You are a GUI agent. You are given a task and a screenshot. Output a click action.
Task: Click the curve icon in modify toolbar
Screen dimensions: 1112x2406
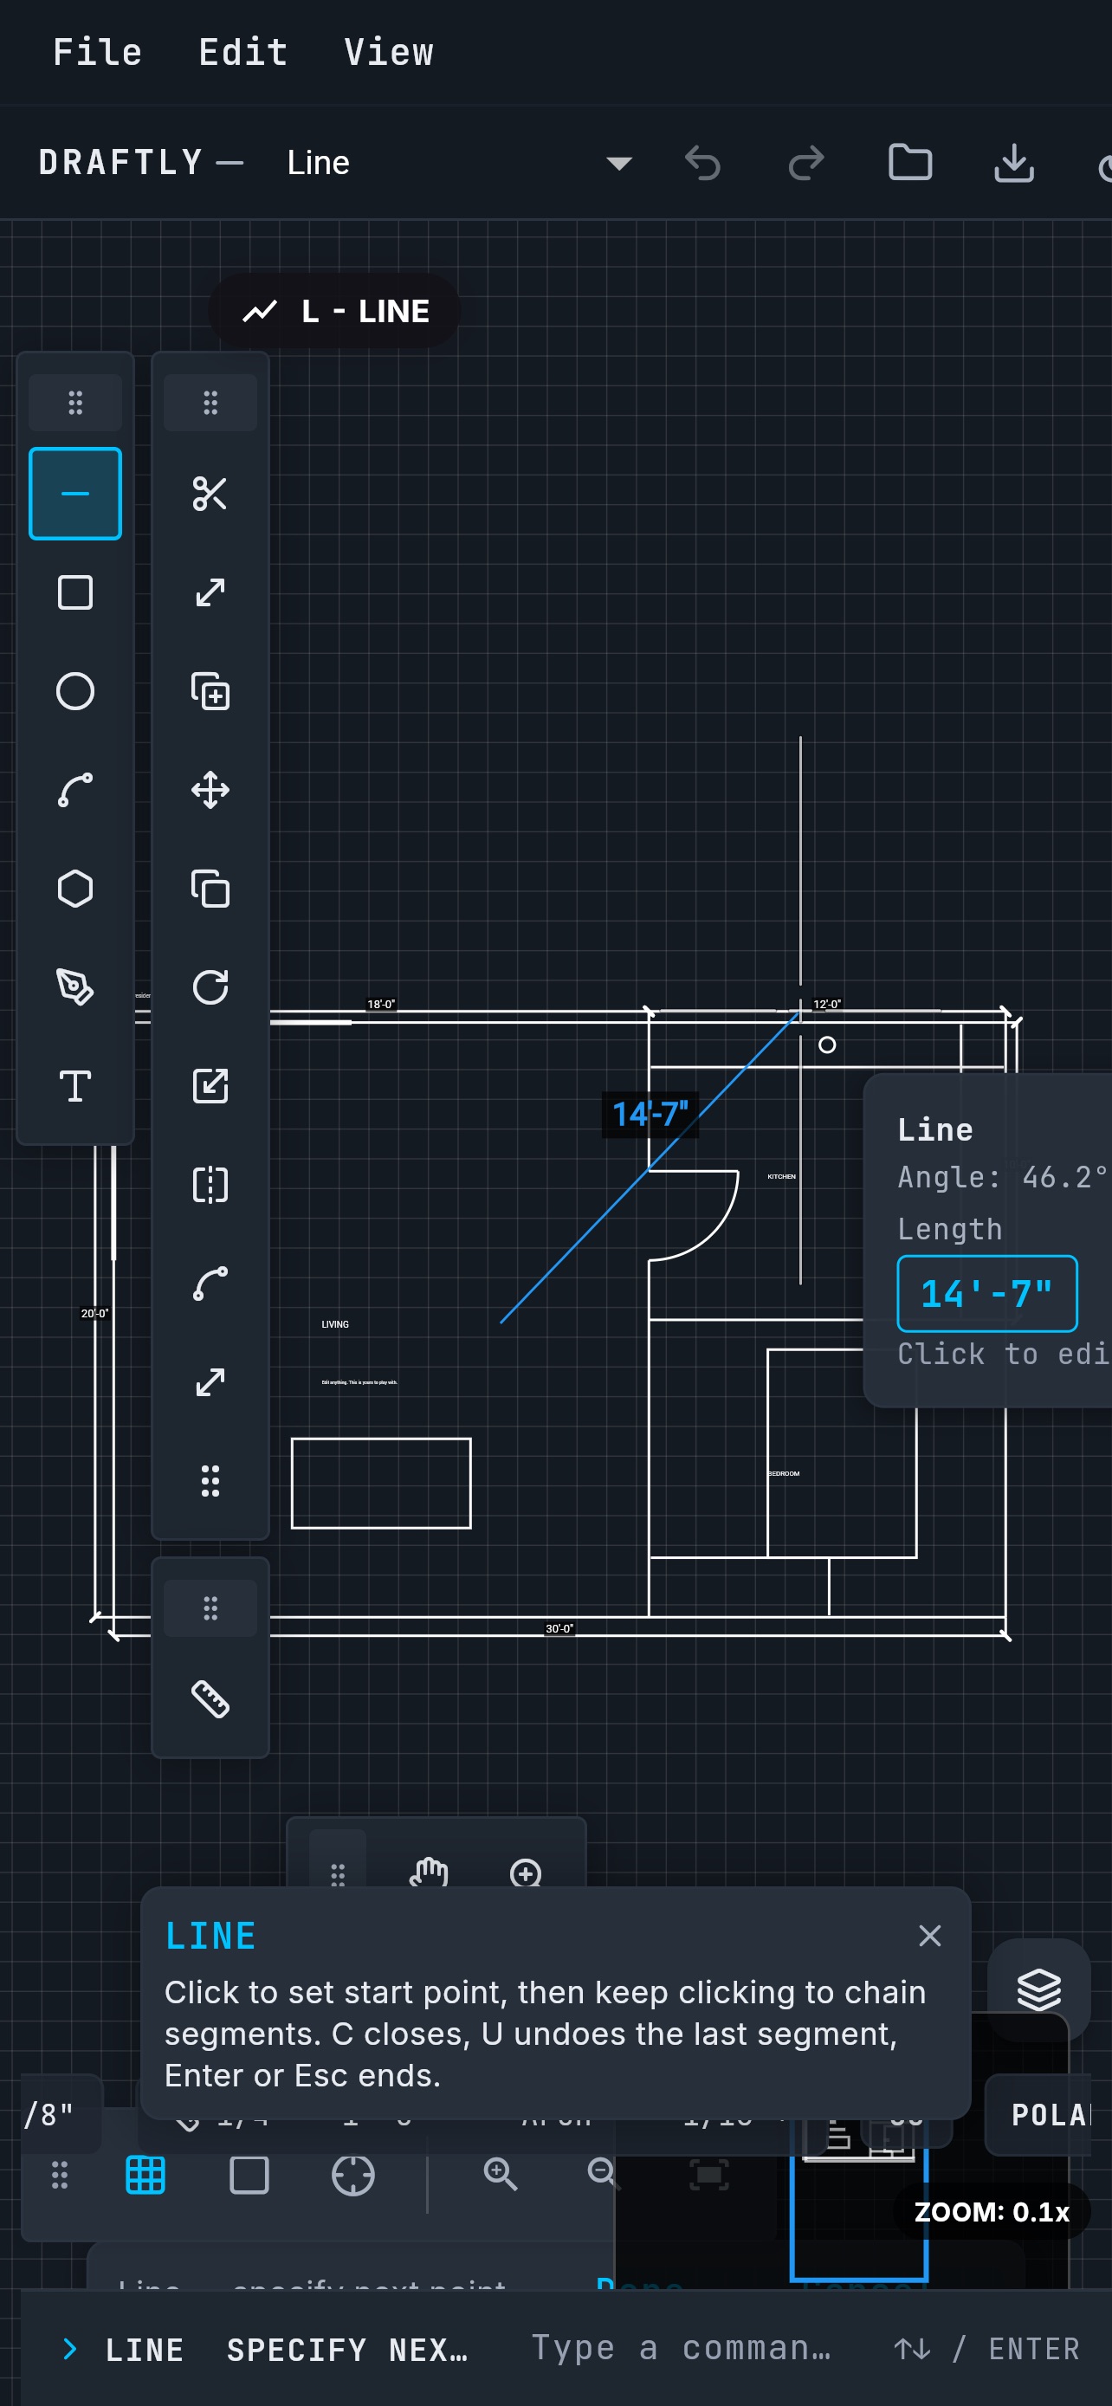(210, 1284)
